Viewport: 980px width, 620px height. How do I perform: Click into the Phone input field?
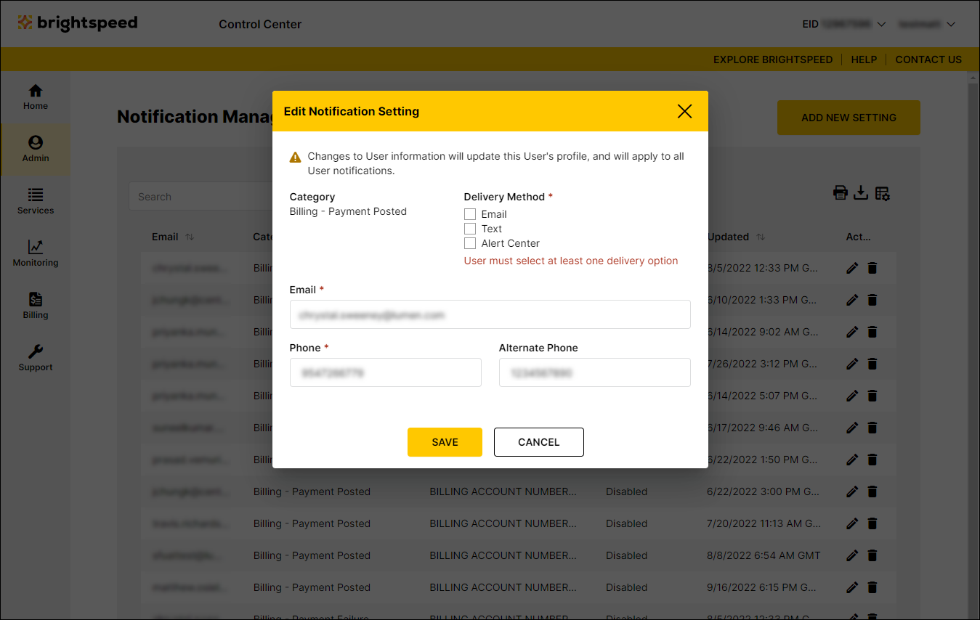click(x=385, y=372)
